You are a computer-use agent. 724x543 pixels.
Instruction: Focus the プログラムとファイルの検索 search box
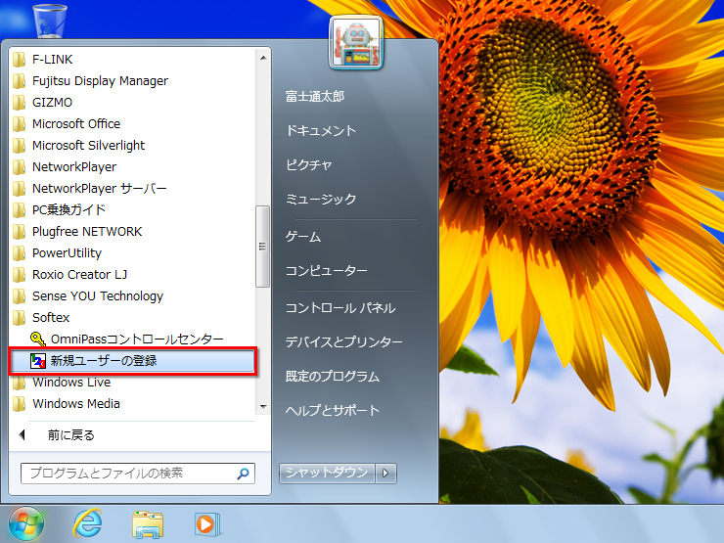138,474
